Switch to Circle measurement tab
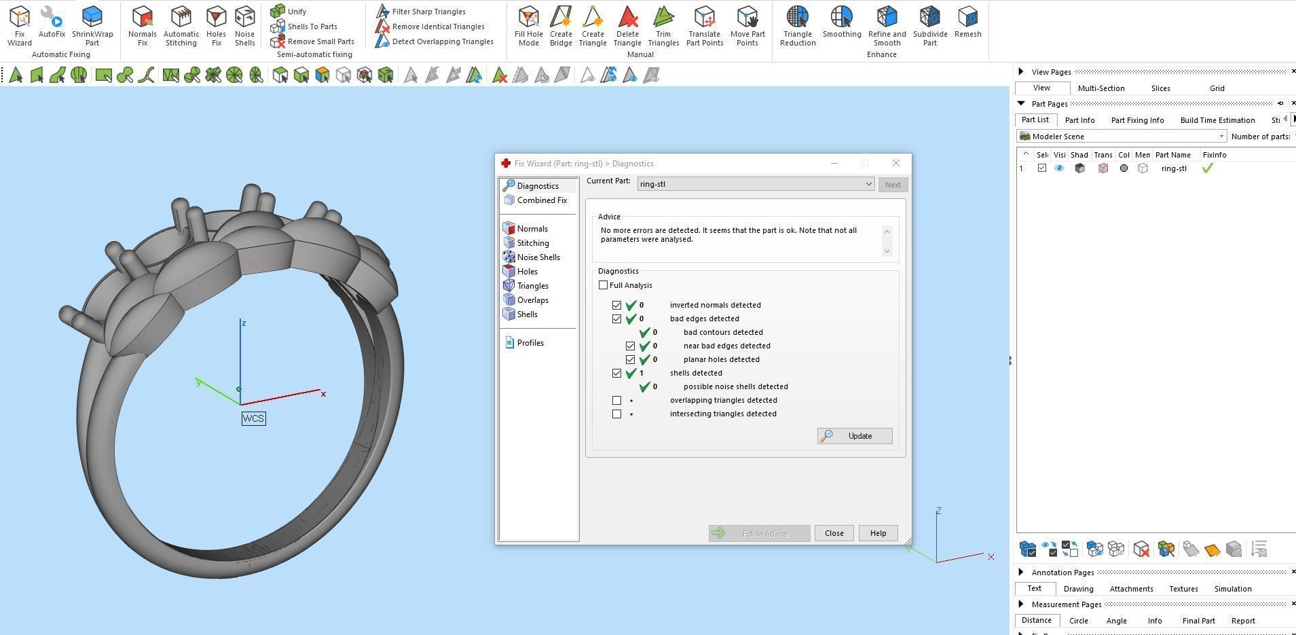The width and height of the screenshot is (1296, 635). (x=1078, y=621)
